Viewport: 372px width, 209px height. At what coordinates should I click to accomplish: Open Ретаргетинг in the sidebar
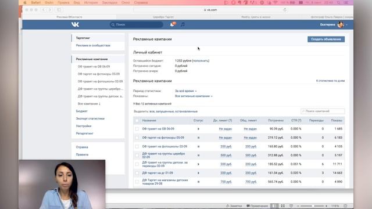click(x=84, y=134)
